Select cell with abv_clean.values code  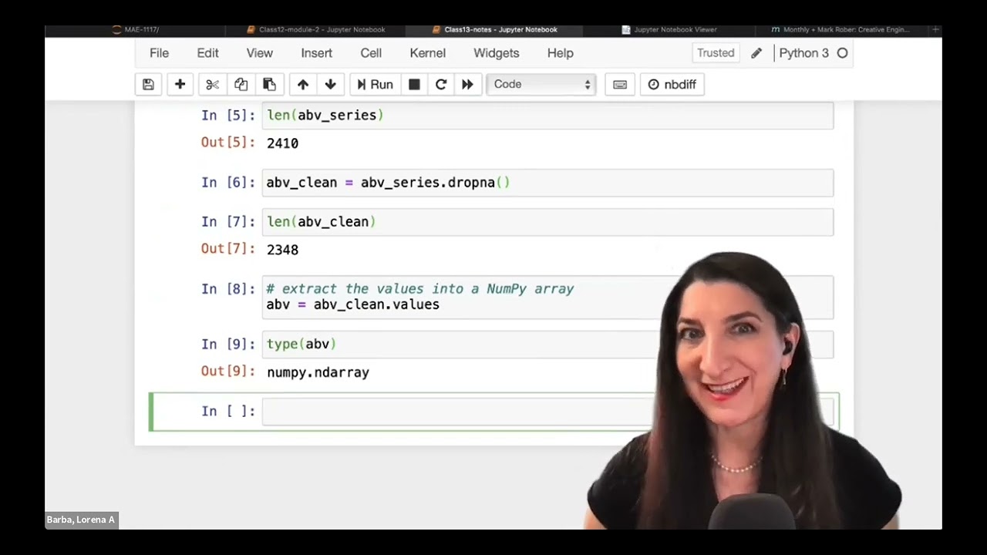[547, 297]
